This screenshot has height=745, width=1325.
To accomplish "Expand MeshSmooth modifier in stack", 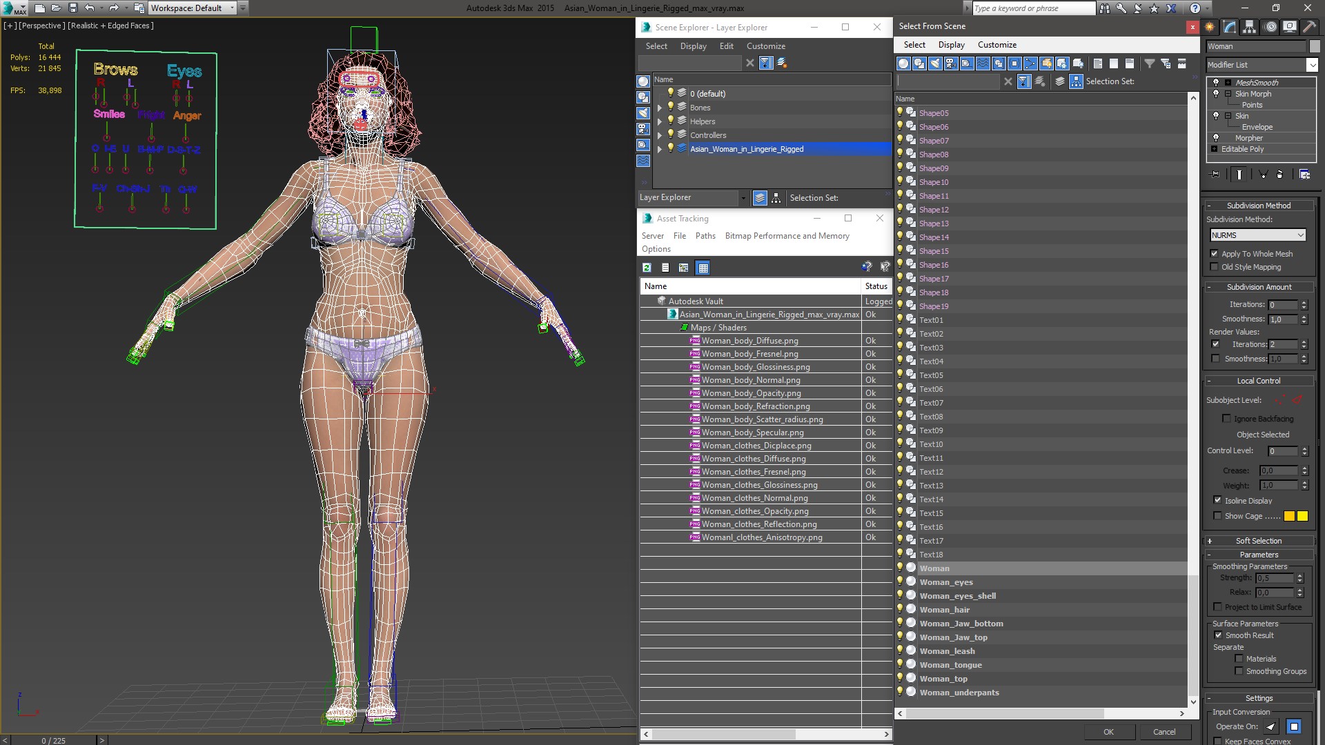I will pos(1228,82).
